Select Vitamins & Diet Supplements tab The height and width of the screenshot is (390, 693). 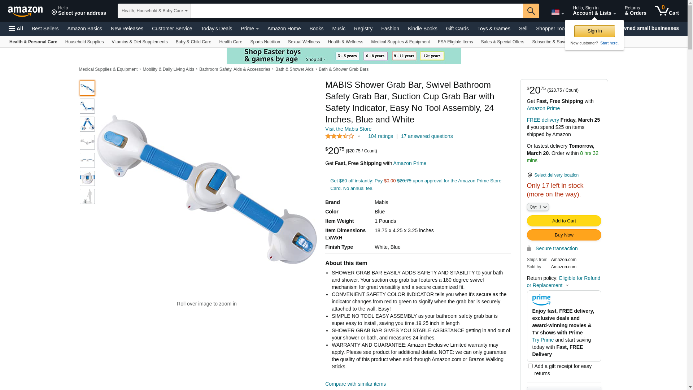pyautogui.click(x=139, y=42)
